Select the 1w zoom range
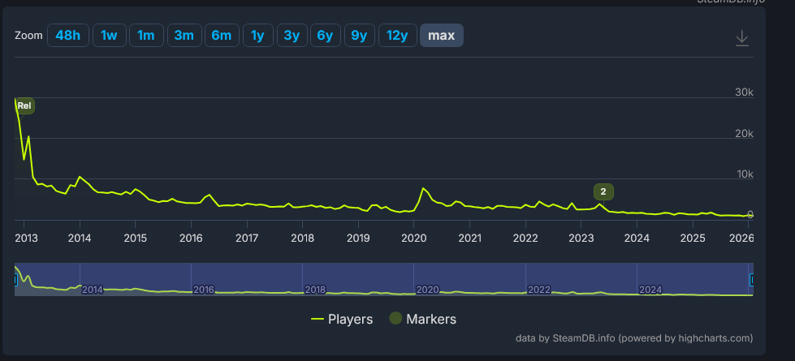 [x=109, y=36]
